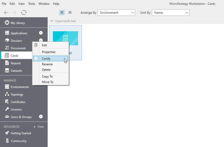Add a new application plus button
This screenshot has width=224, height=147.
point(41,33)
